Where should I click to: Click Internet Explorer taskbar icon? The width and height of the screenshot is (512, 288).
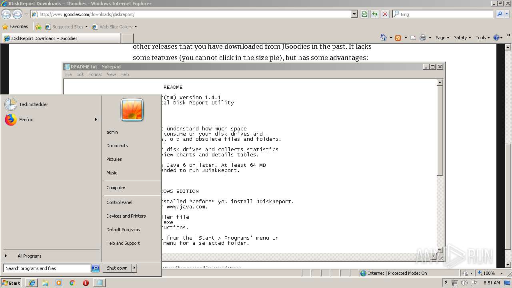(32, 283)
